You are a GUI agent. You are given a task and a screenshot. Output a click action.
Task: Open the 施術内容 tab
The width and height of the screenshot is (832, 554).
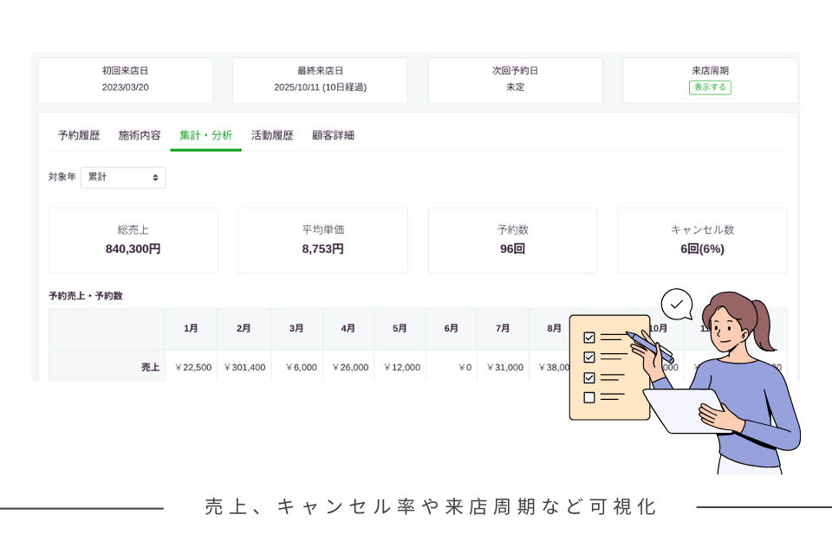(x=140, y=136)
